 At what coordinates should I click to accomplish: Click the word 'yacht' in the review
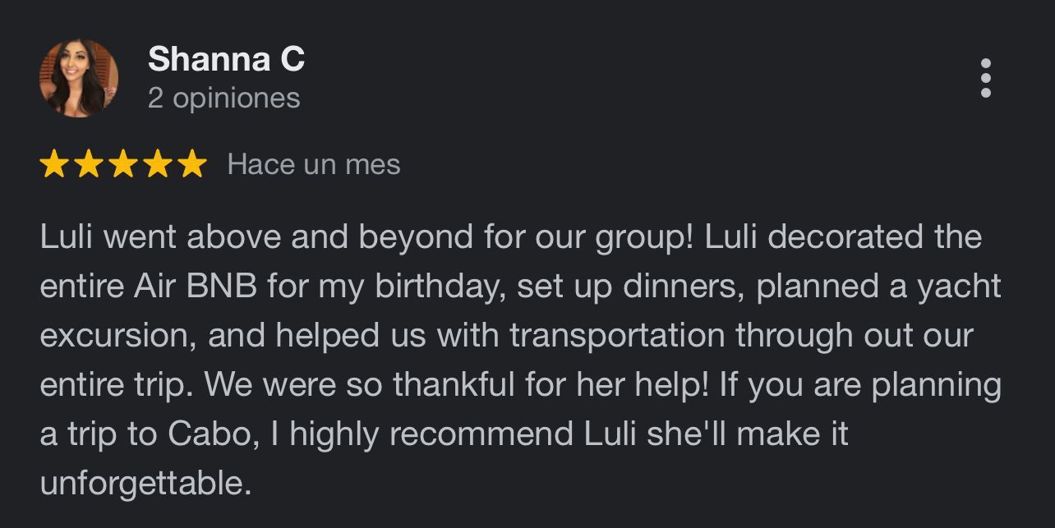click(x=959, y=287)
